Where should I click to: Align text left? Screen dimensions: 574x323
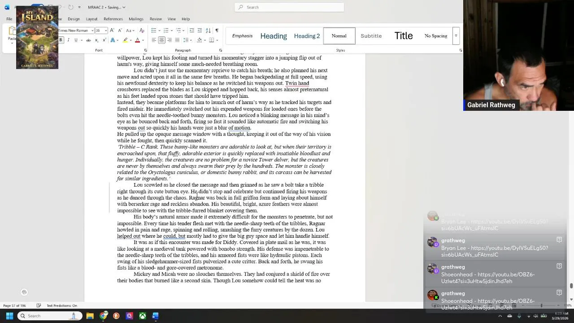pyautogui.click(x=154, y=40)
